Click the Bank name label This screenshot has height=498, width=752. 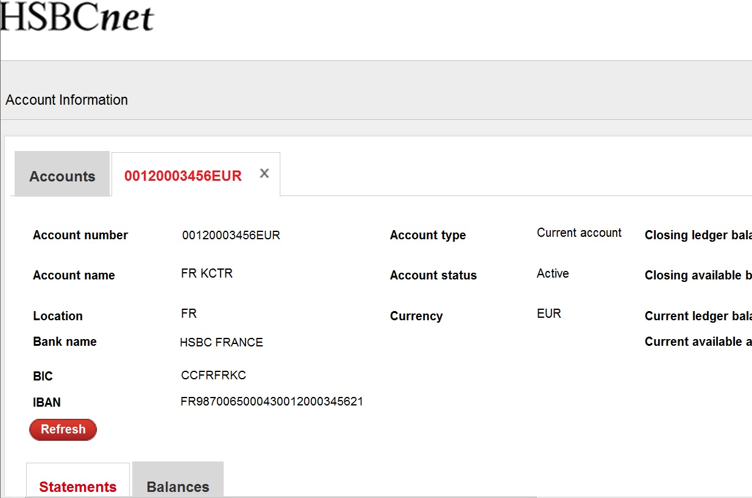(65, 342)
